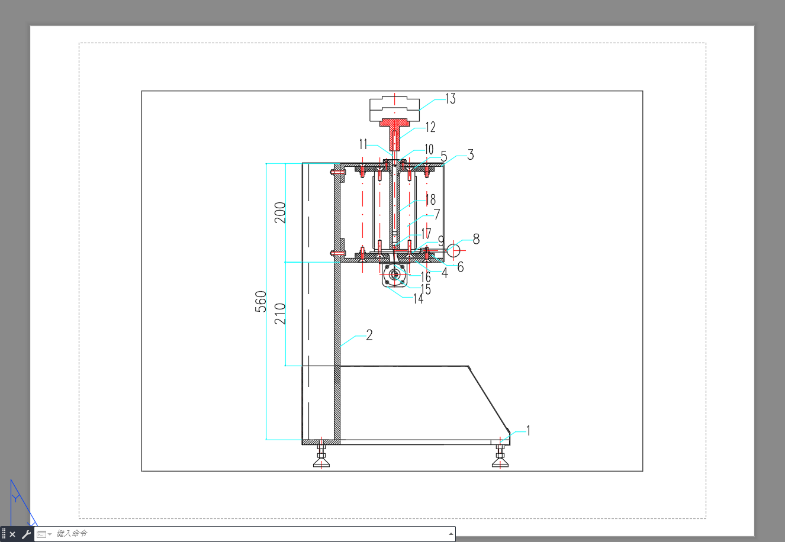Select part label 5 in drawing
The height and width of the screenshot is (542, 785).
coord(444,157)
